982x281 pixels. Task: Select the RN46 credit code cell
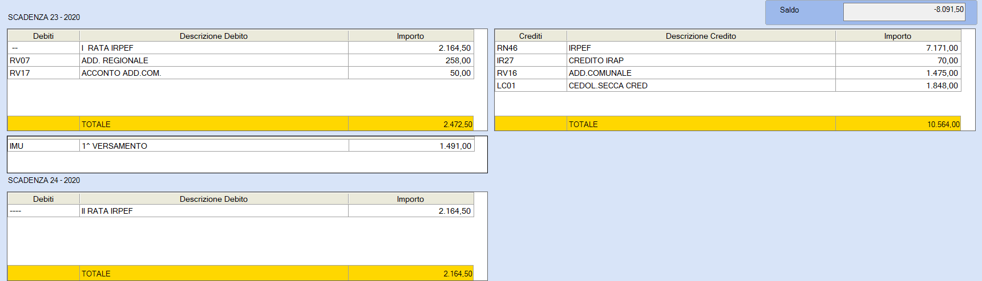(x=531, y=48)
